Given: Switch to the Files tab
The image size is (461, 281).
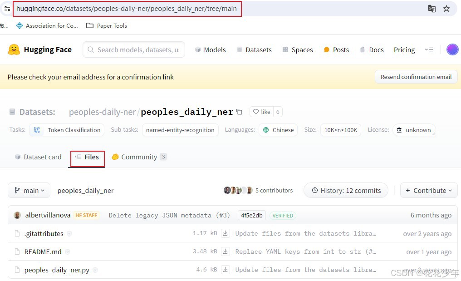Looking at the screenshot, I should pyautogui.click(x=87, y=157).
